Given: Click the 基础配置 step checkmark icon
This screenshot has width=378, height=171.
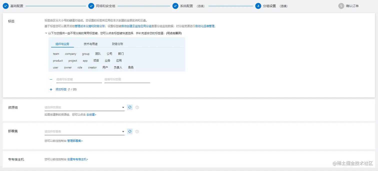Looking at the screenshot, I should [5, 6].
